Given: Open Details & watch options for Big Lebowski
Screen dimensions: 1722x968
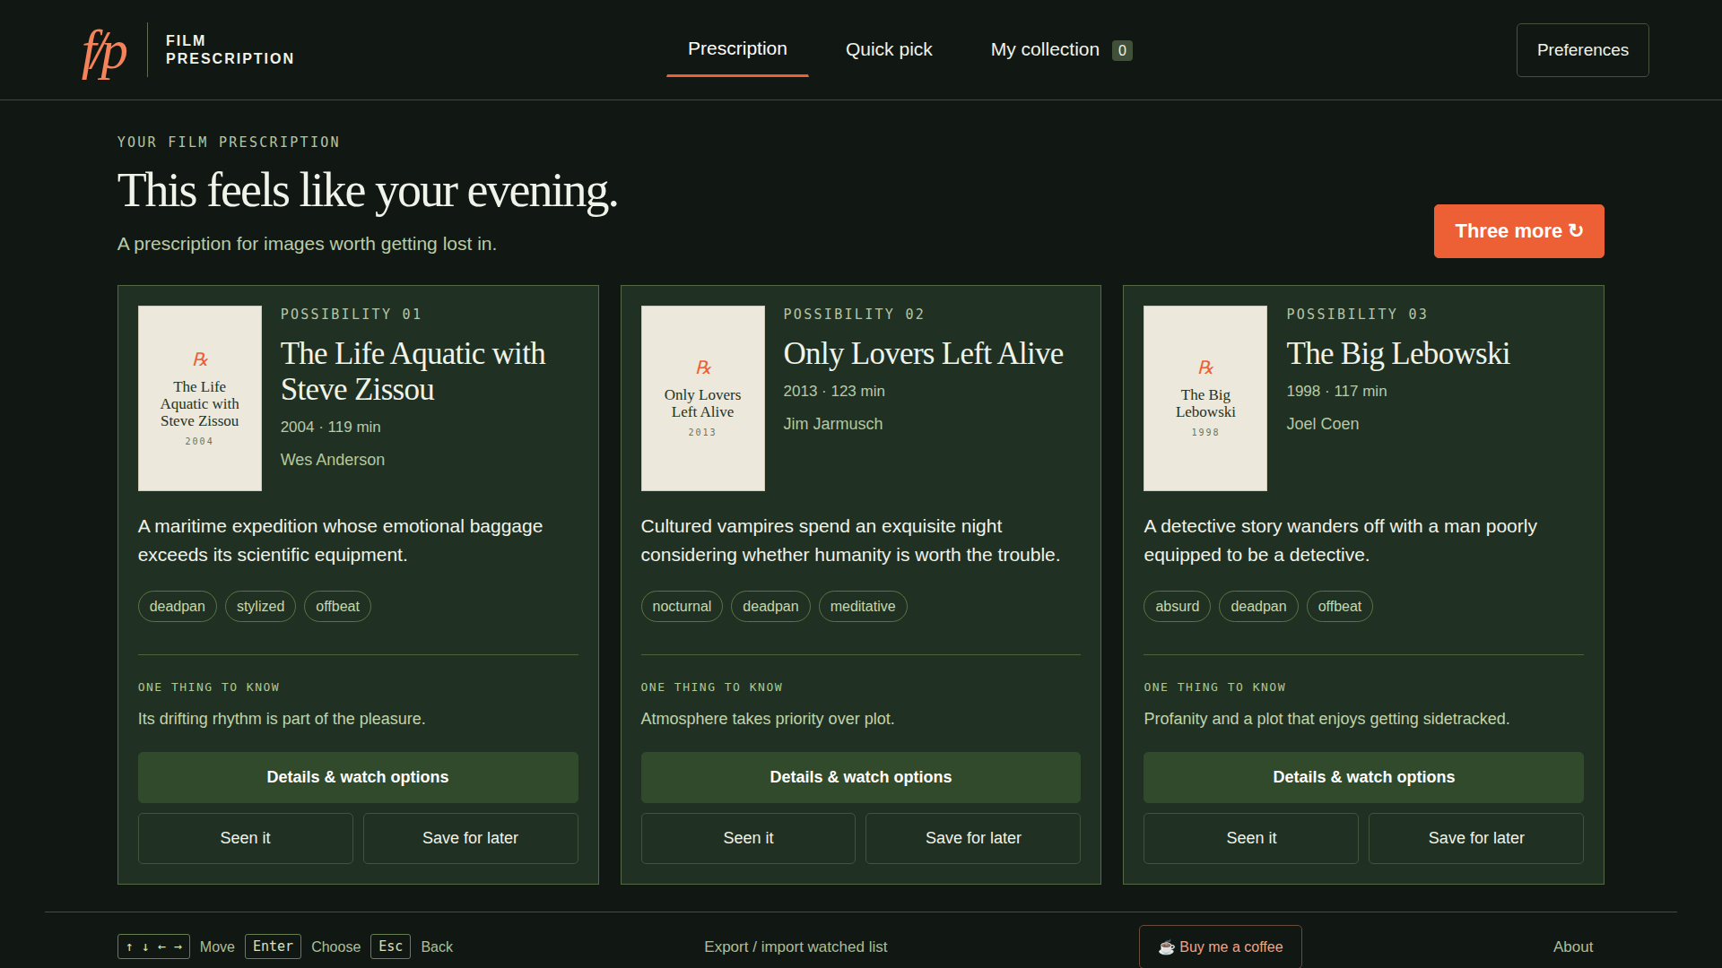Looking at the screenshot, I should (x=1363, y=777).
